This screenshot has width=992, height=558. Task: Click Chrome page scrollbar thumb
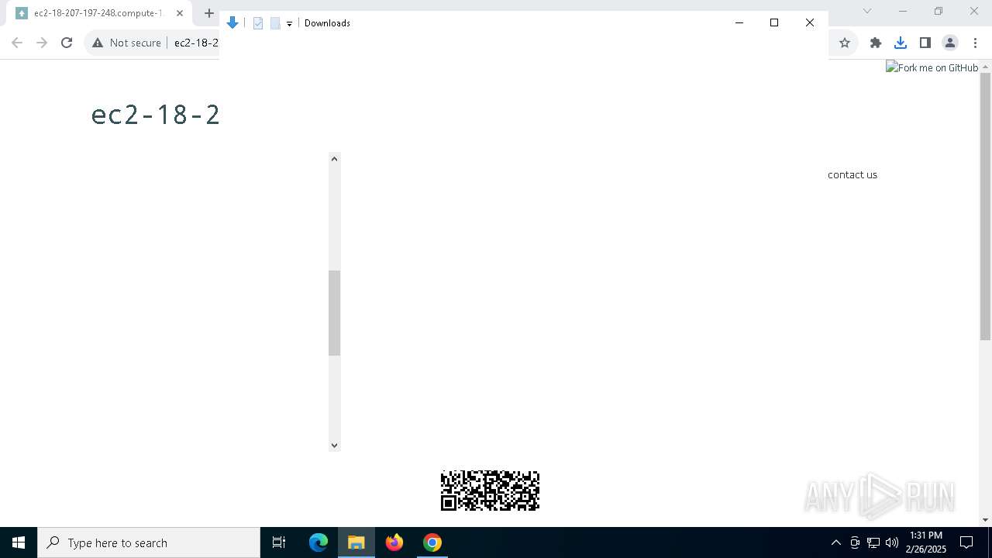coord(985,207)
